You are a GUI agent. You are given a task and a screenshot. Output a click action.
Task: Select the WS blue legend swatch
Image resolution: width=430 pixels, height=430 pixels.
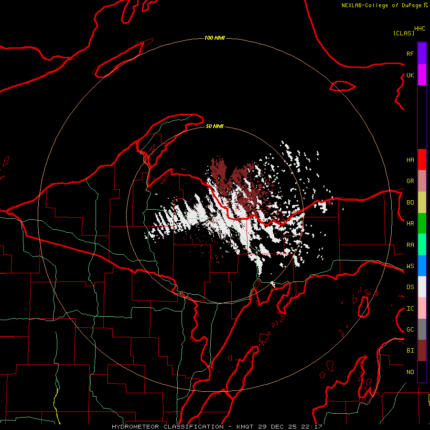point(422,266)
